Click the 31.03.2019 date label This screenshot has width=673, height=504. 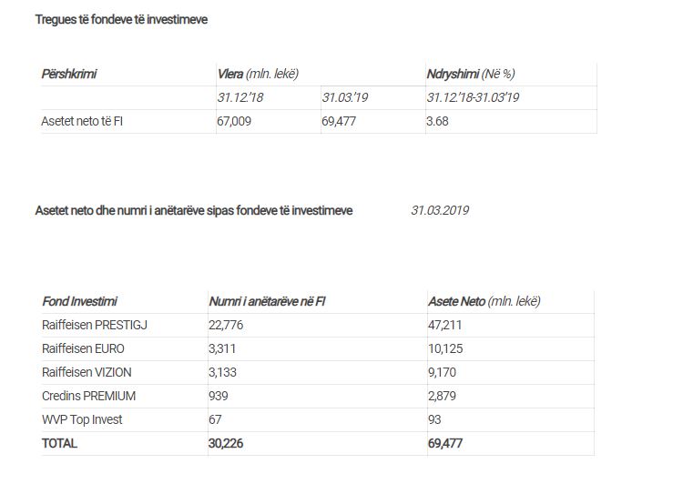(x=440, y=210)
